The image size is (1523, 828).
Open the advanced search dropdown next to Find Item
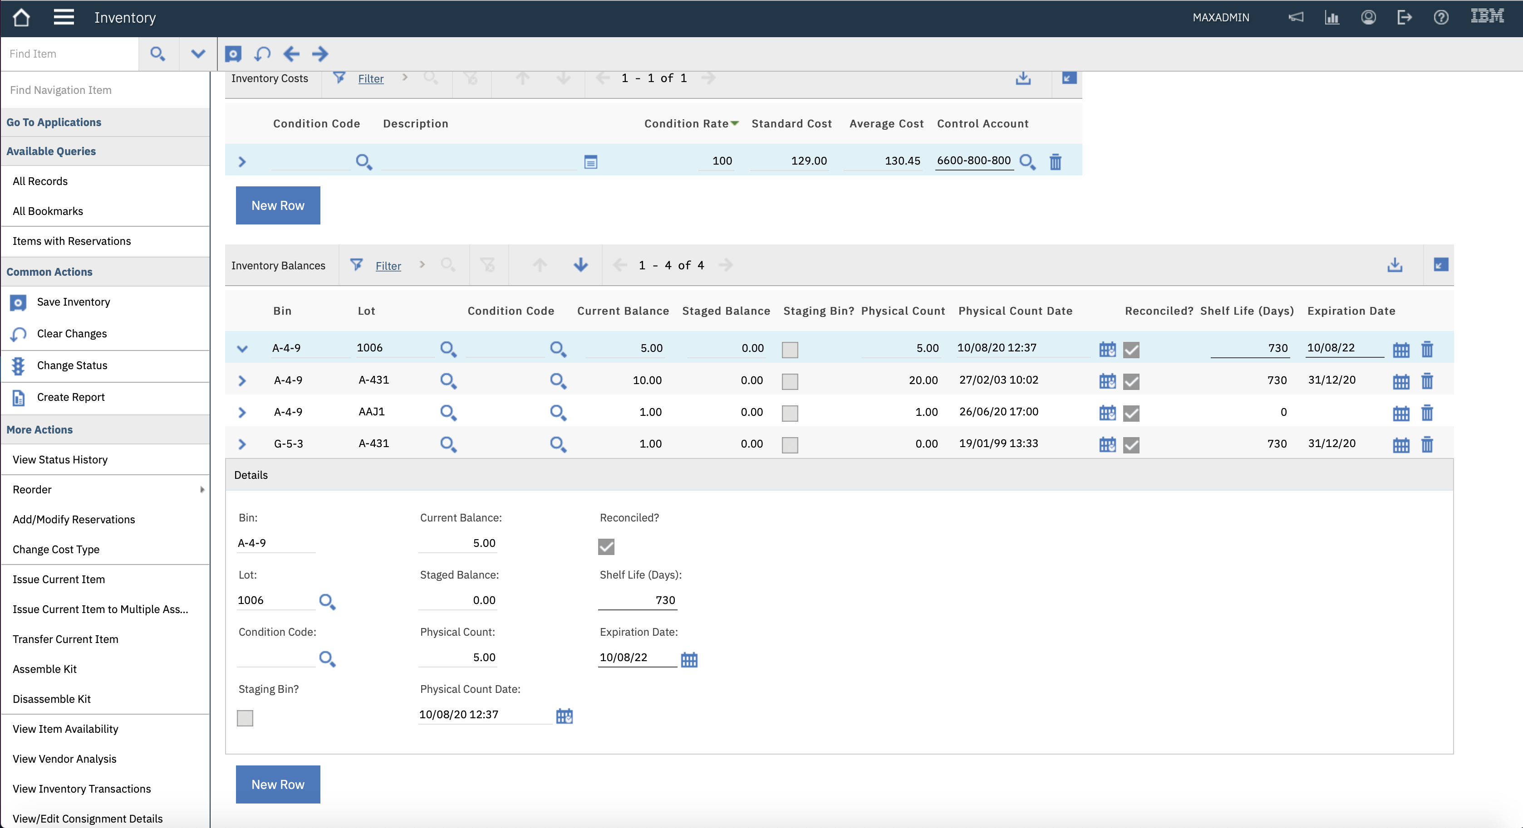(197, 54)
